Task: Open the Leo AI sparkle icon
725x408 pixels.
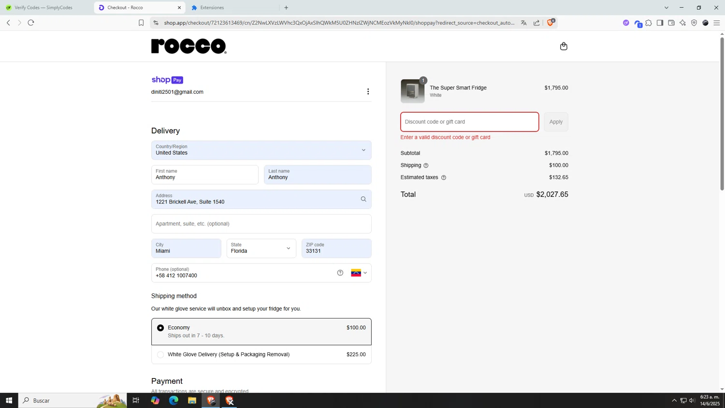Action: (x=682, y=23)
